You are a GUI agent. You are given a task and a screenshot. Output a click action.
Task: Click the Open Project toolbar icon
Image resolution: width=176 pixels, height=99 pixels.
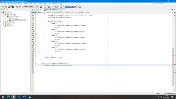click(9, 7)
